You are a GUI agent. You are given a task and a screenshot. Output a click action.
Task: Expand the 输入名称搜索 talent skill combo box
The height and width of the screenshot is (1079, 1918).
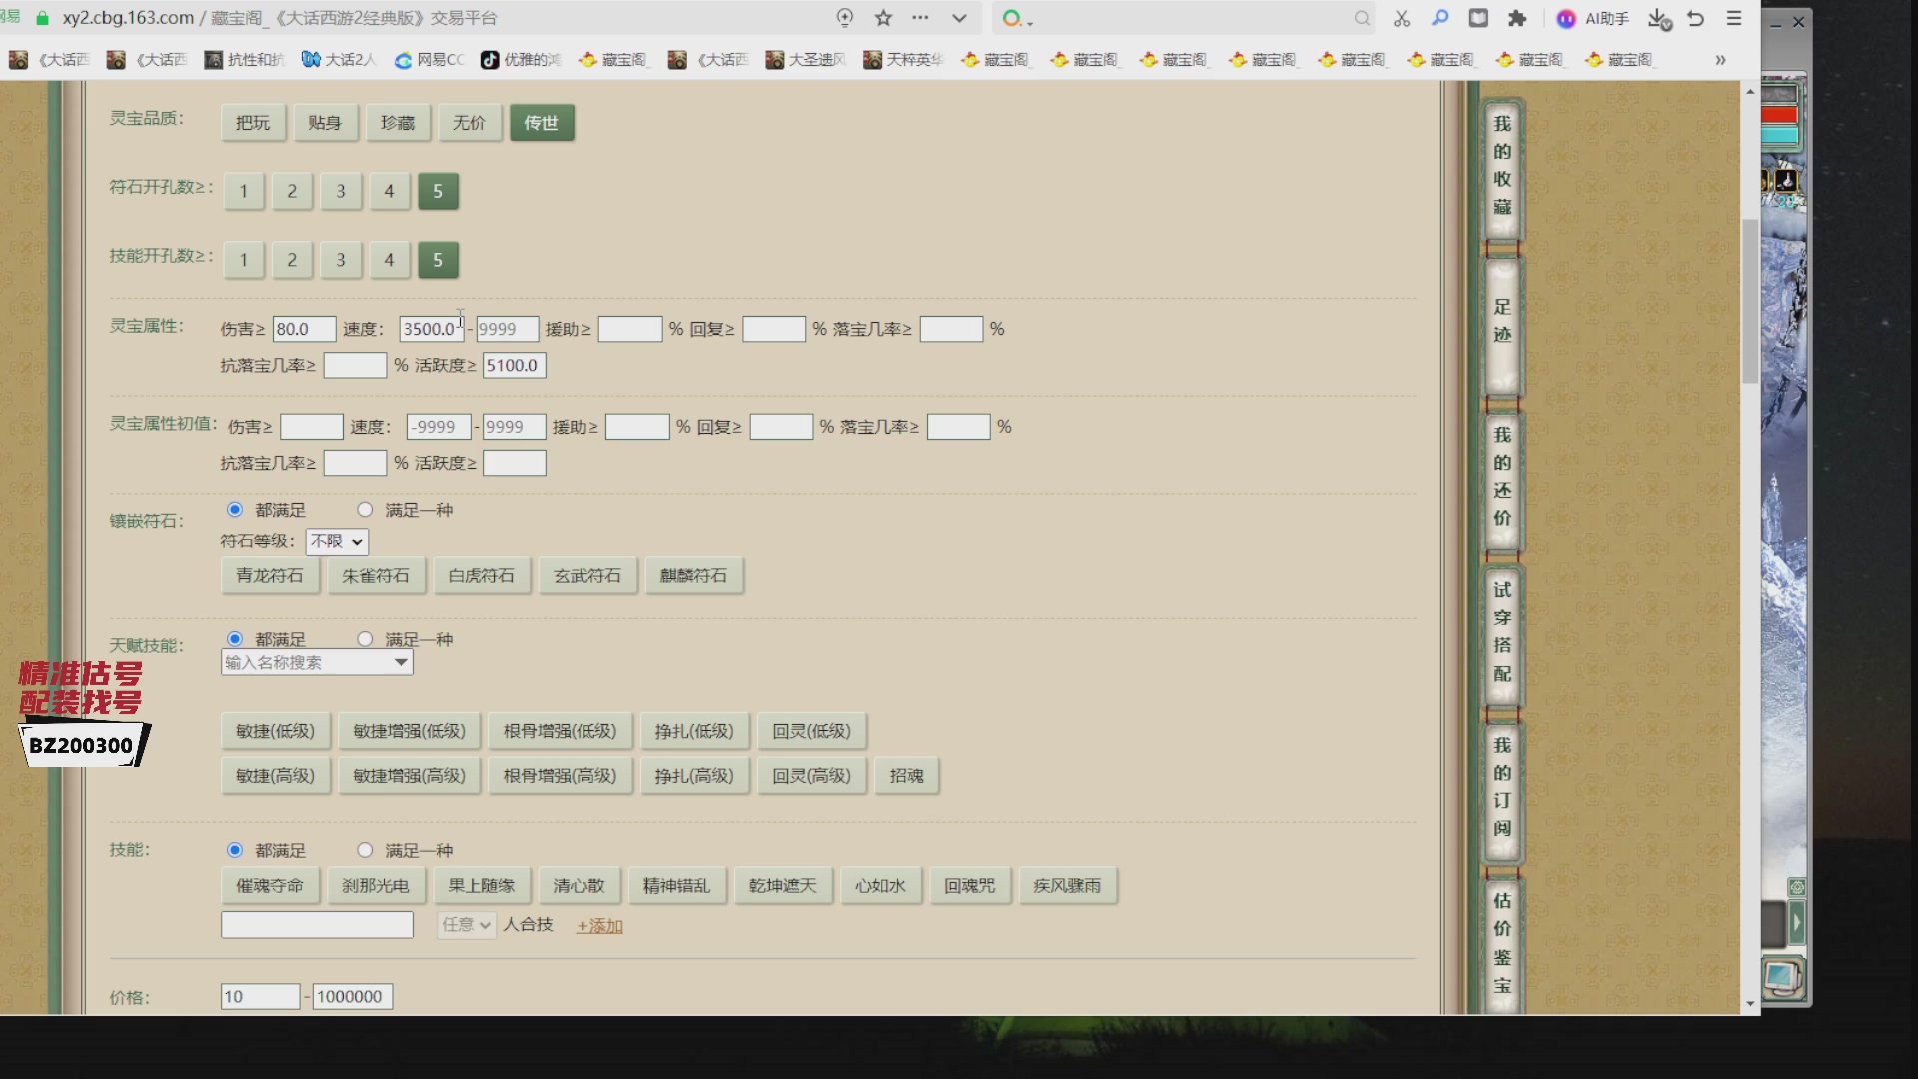[401, 662]
